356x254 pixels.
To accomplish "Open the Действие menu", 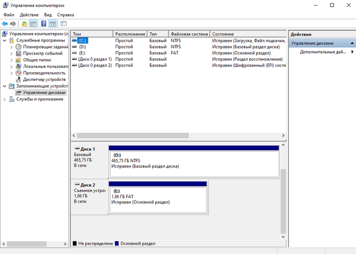I will pyautogui.click(x=29, y=15).
